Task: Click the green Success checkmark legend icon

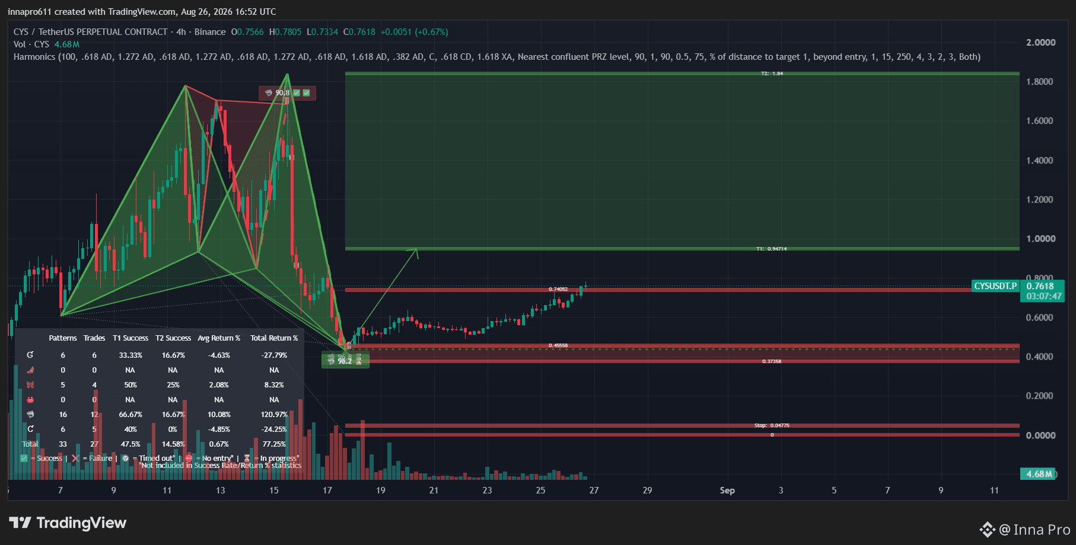Action: coord(24,458)
